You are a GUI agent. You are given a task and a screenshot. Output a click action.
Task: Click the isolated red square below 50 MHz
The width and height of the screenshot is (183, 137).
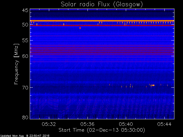pyautogui.click(x=80, y=28)
